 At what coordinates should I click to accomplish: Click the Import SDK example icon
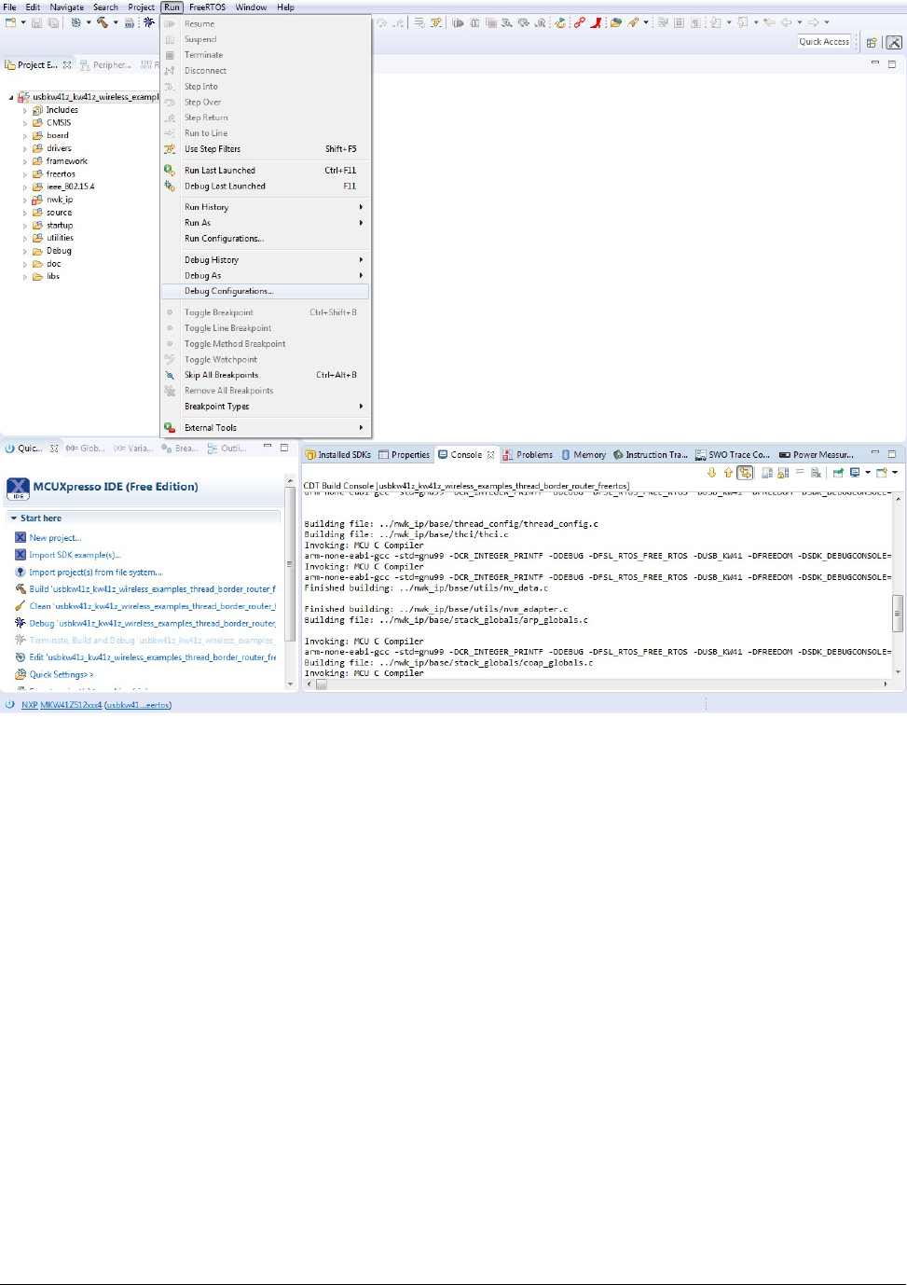tap(21, 554)
